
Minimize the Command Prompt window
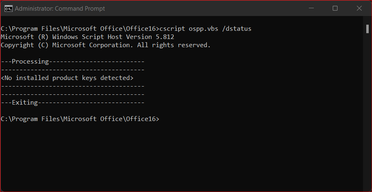[311, 8]
